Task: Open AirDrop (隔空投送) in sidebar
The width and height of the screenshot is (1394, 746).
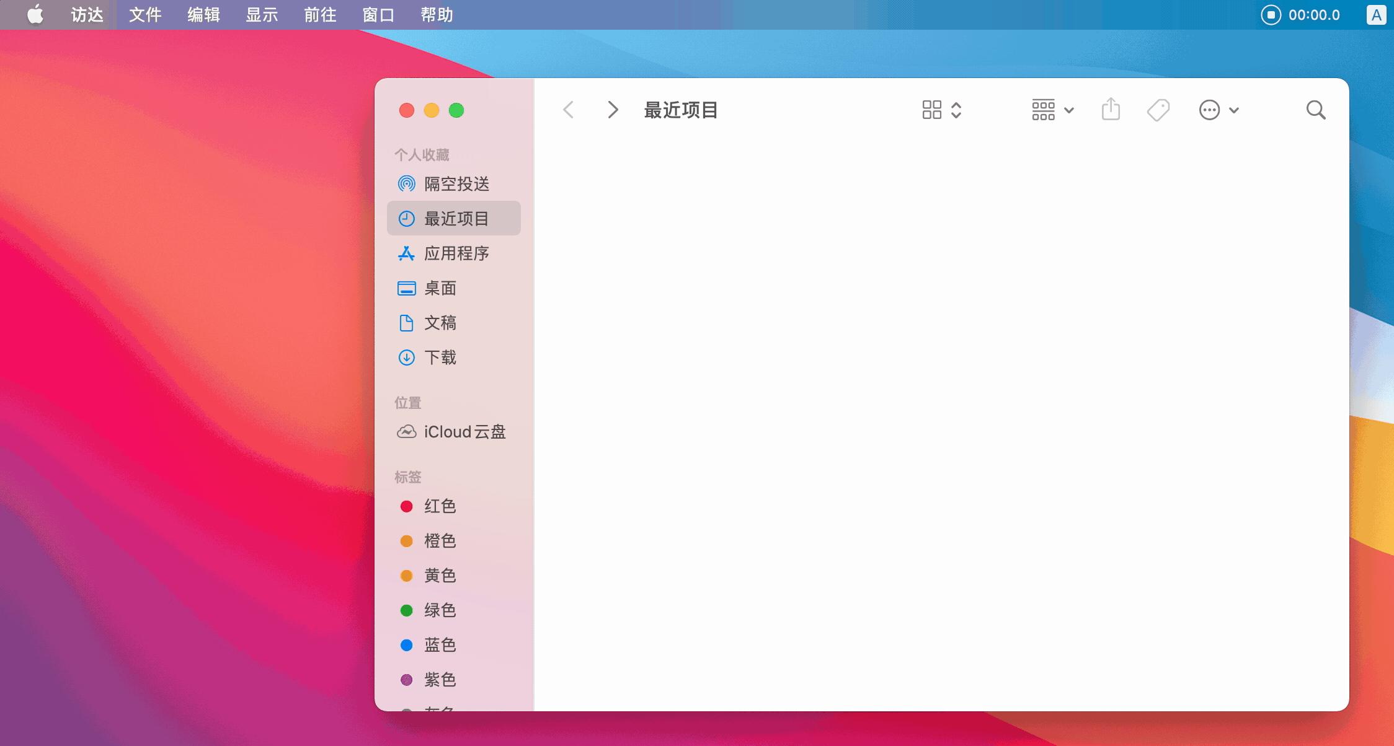Action: (x=456, y=184)
